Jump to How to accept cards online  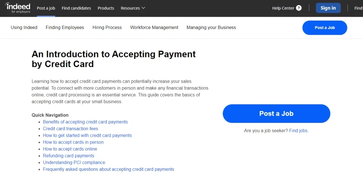tap(70, 149)
